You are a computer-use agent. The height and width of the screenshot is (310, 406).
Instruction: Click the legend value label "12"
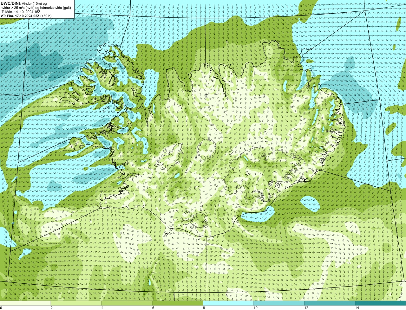pos(306,308)
